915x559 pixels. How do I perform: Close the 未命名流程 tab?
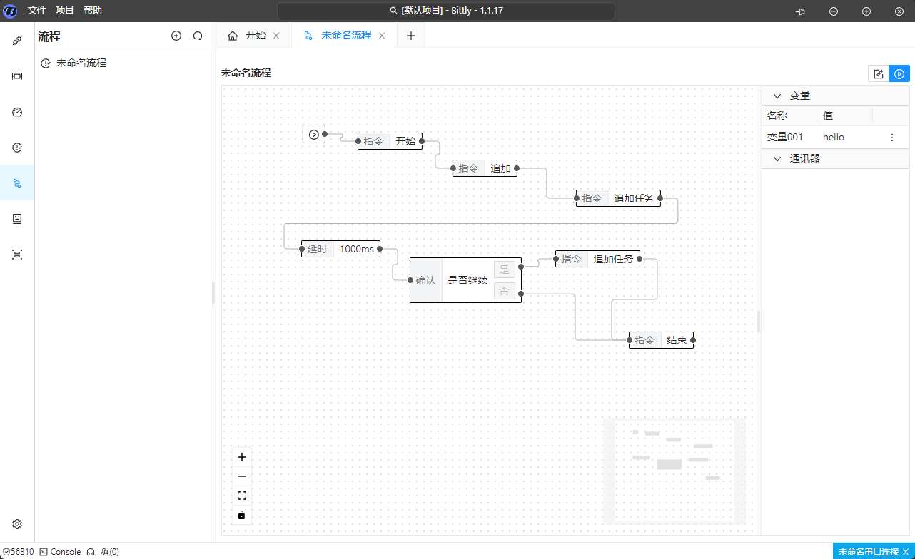click(382, 36)
